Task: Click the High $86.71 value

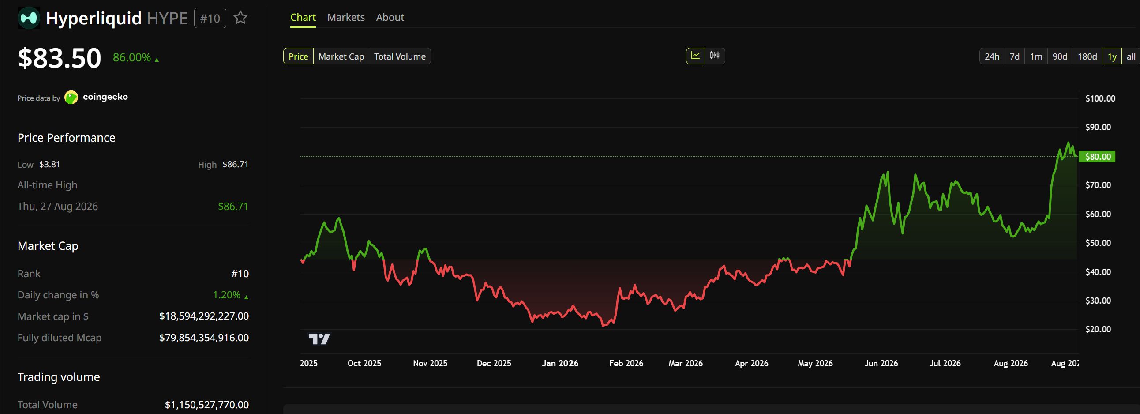Action: click(x=235, y=164)
